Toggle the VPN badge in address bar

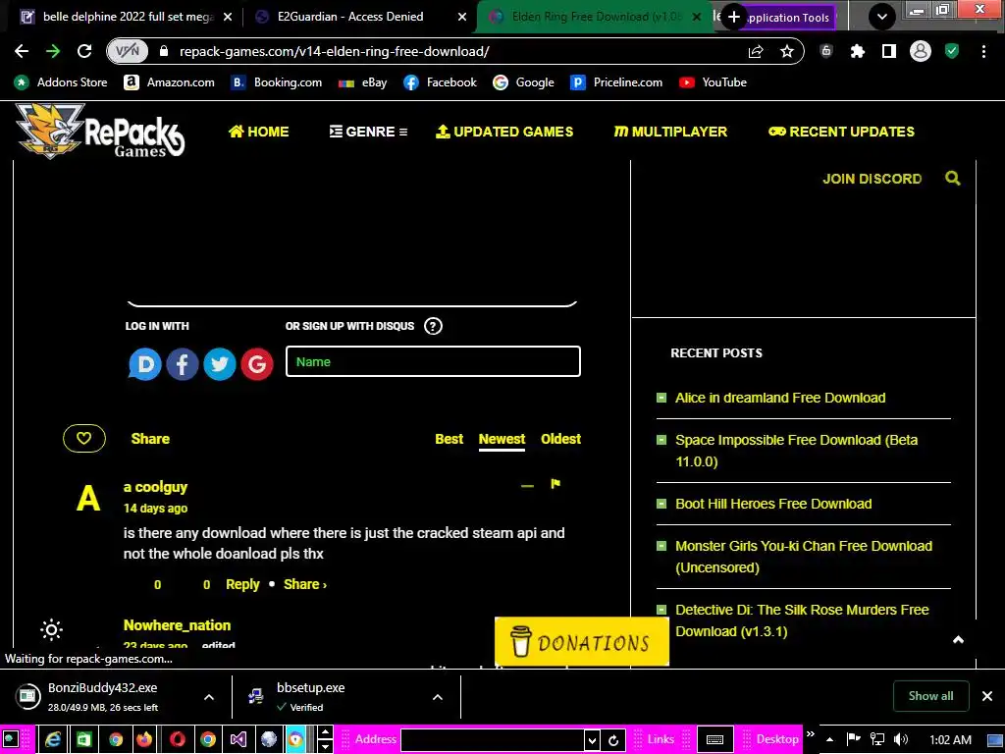tap(128, 51)
